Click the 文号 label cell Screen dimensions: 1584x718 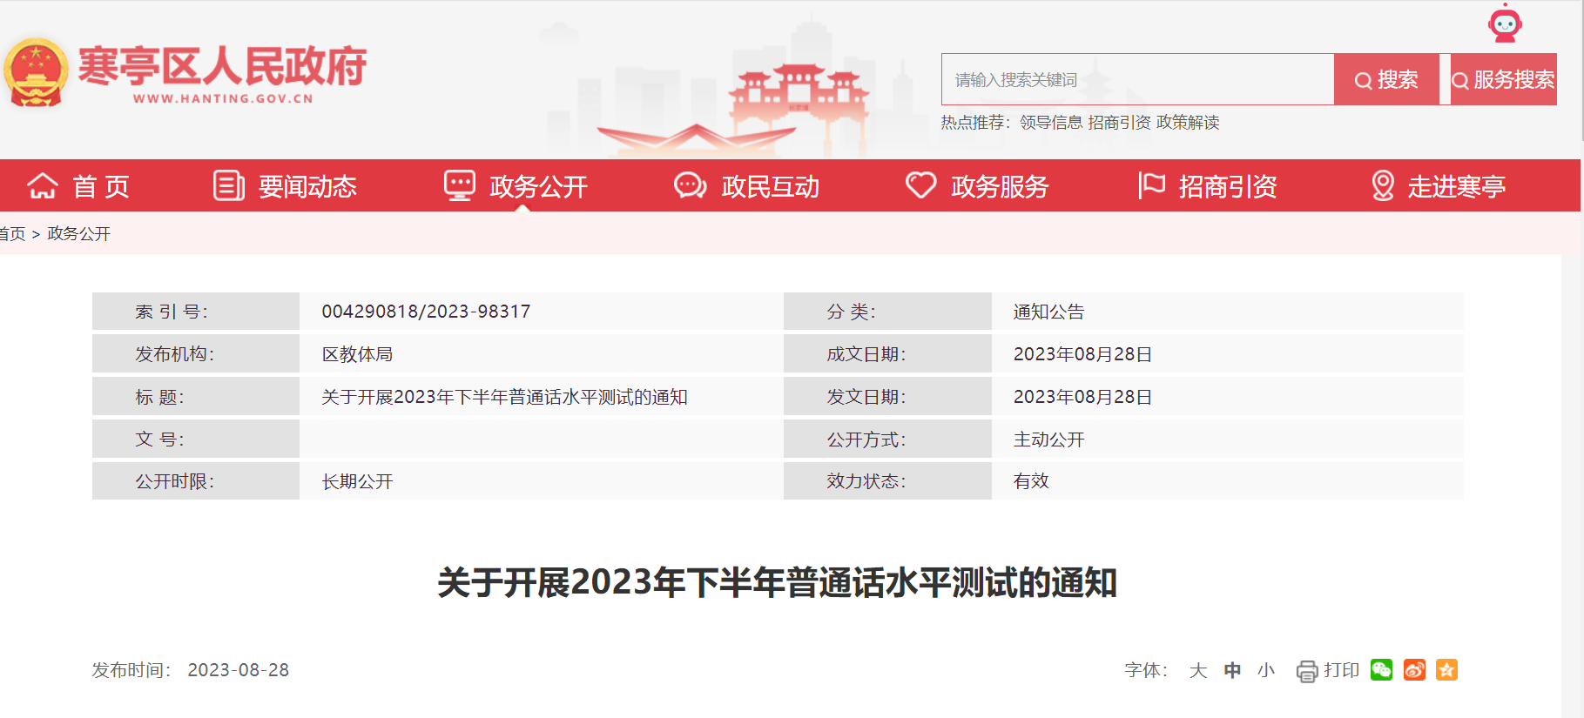click(x=196, y=440)
